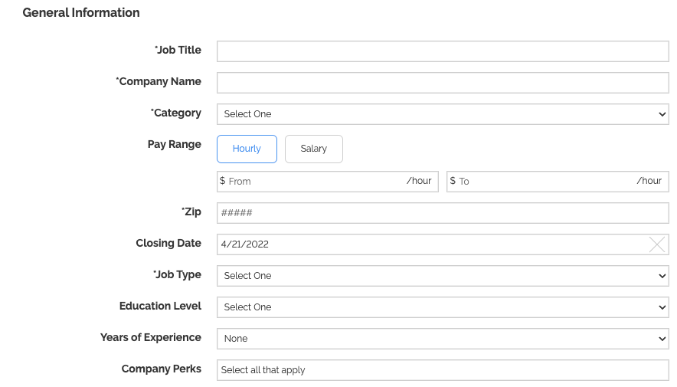This screenshot has height=387, width=677.
Task: Click the Job Title input field
Action: (x=443, y=51)
